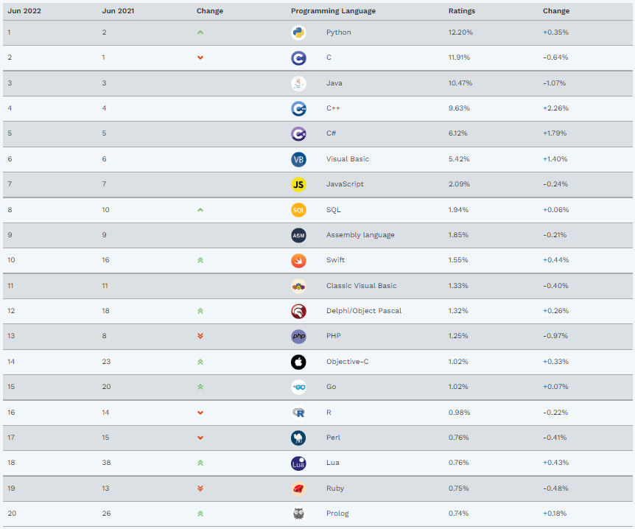This screenshot has width=635, height=529.
Task: Click the Ratings column header
Action: point(462,11)
